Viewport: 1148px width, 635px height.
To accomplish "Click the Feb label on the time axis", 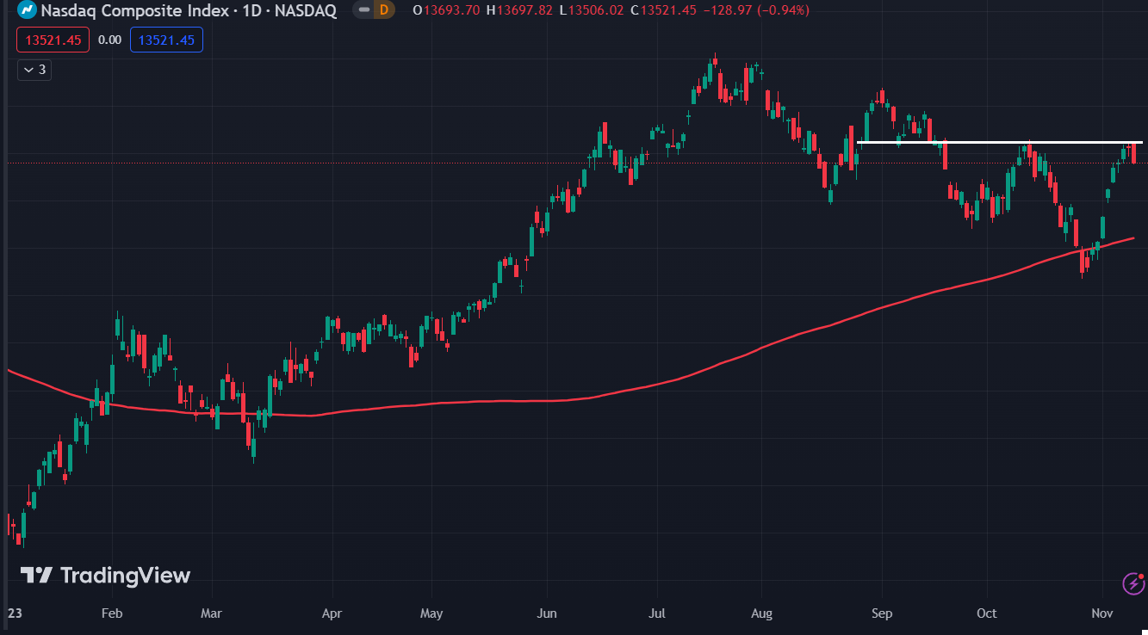I will pos(112,613).
